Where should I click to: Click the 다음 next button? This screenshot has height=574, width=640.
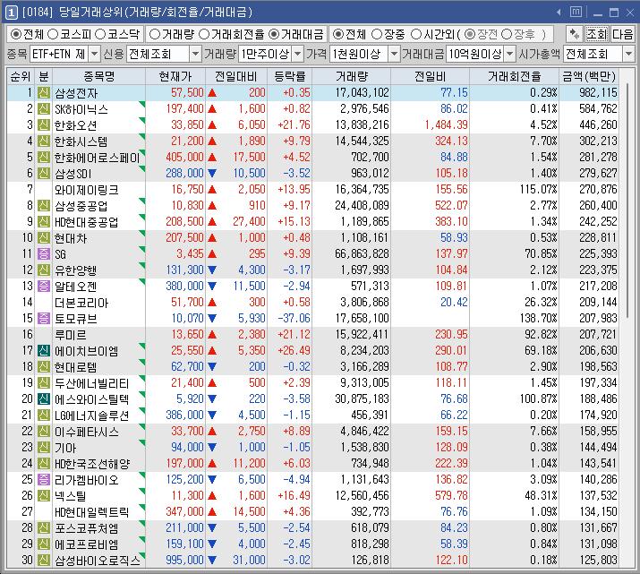click(x=622, y=34)
